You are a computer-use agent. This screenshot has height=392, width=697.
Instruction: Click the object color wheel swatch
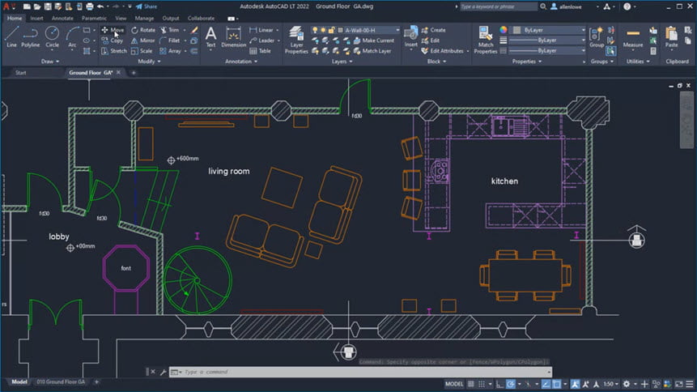(504, 30)
